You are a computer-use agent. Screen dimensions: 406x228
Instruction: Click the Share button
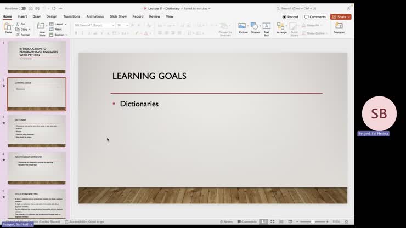(340, 17)
